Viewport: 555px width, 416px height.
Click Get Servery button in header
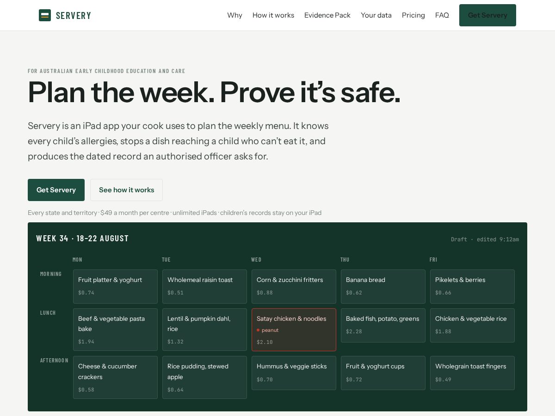click(487, 15)
